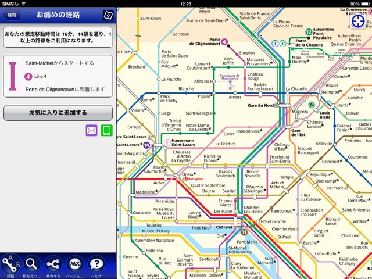
Task: Tap the Wi-Fi indicator in status bar
Action: point(23,3)
